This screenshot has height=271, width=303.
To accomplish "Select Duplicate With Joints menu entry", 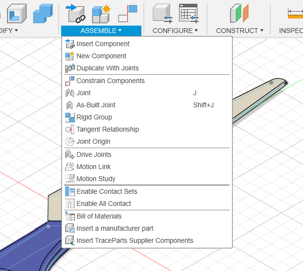I will coord(107,68).
